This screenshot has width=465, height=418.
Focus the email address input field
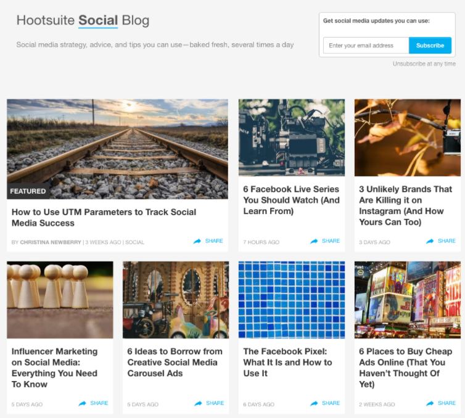tap(366, 46)
